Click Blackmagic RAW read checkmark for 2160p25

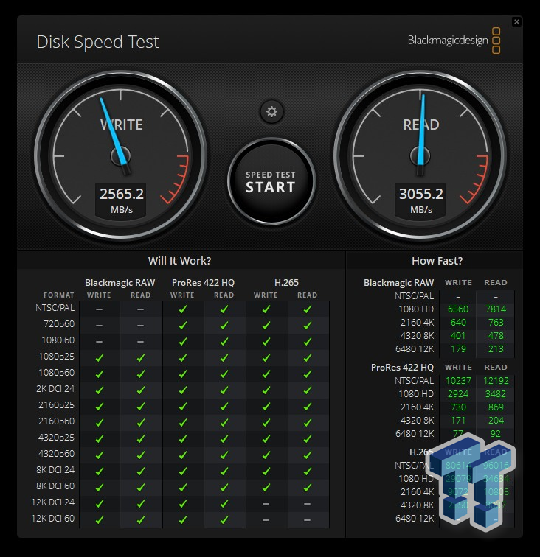pos(141,406)
